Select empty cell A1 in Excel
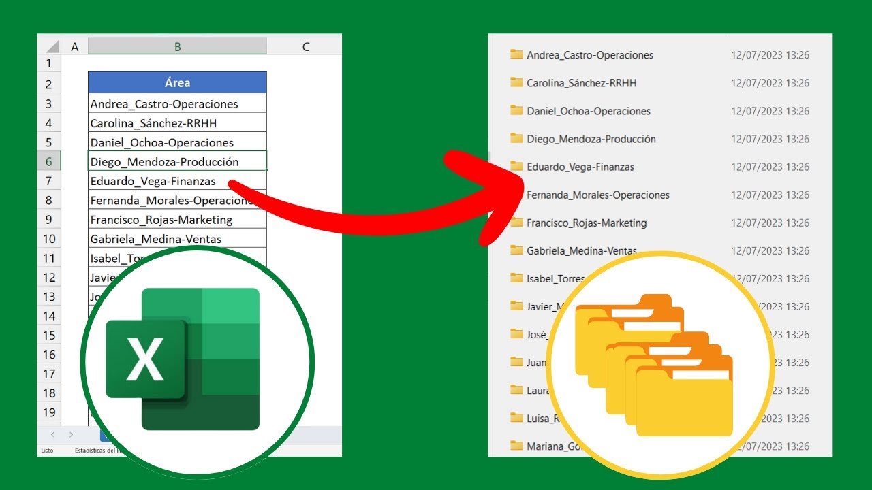The image size is (872, 490). coord(75,63)
